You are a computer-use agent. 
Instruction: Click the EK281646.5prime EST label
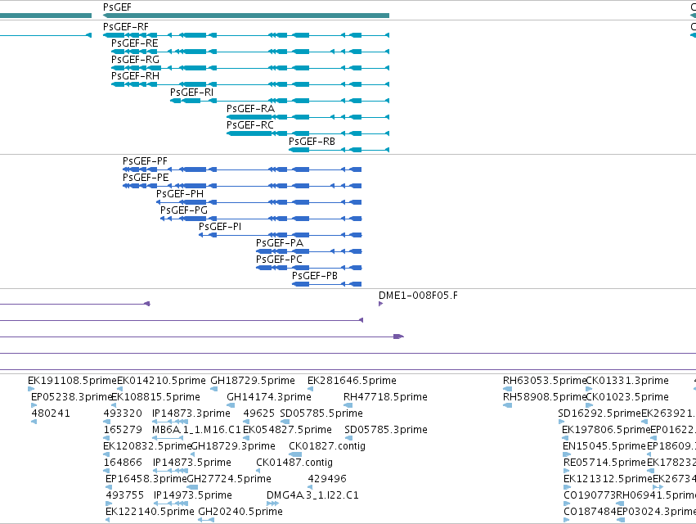point(352,381)
